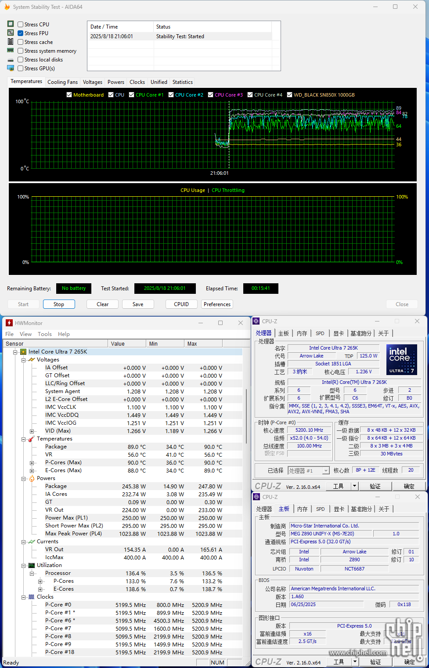Click the Save button

pos(138,304)
